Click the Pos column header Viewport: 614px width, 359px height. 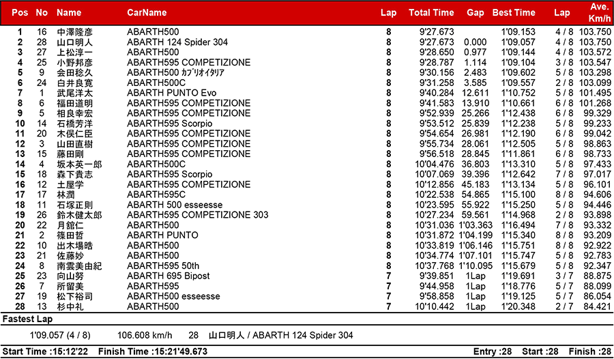click(20, 12)
